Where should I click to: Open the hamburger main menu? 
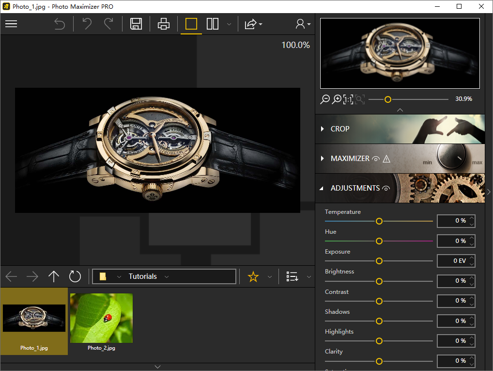11,24
